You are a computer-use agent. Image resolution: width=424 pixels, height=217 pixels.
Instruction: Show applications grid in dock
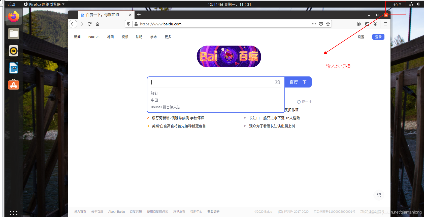14,213
